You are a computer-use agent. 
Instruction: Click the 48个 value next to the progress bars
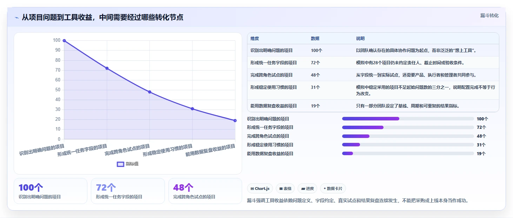tap(481, 136)
